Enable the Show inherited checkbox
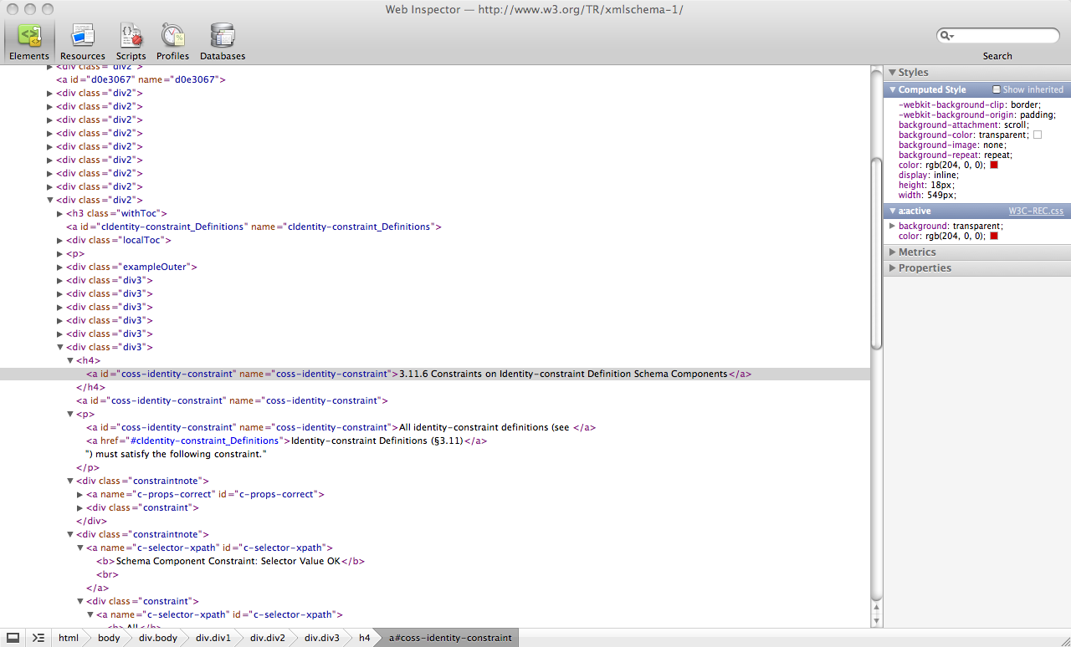 pyautogui.click(x=997, y=89)
